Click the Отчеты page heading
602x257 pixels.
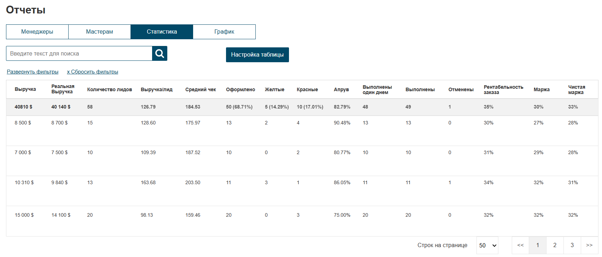26,10
